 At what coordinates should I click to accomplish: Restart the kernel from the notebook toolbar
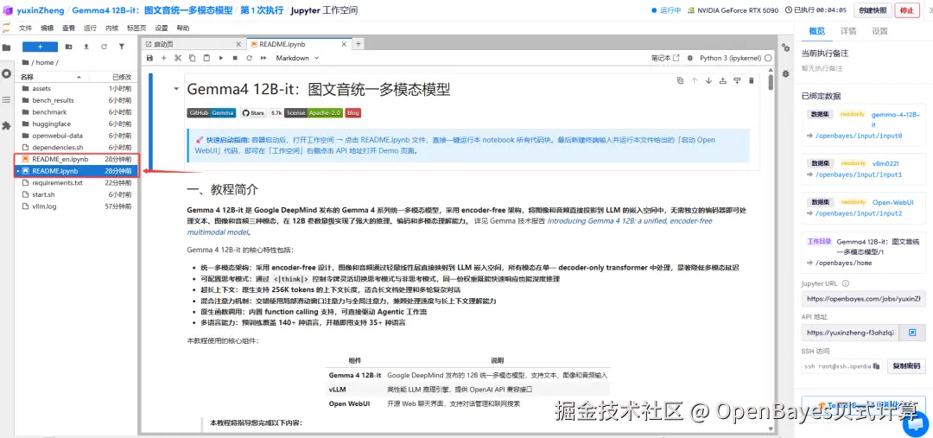[x=249, y=58]
